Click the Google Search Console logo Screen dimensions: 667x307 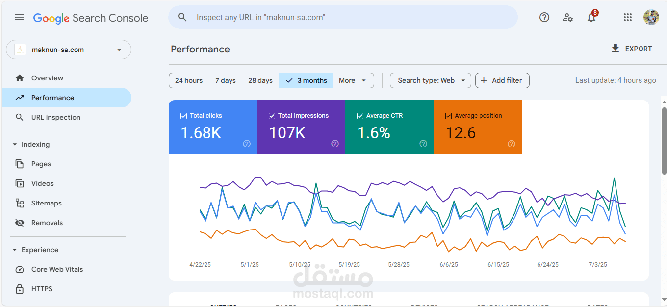pyautogui.click(x=91, y=18)
